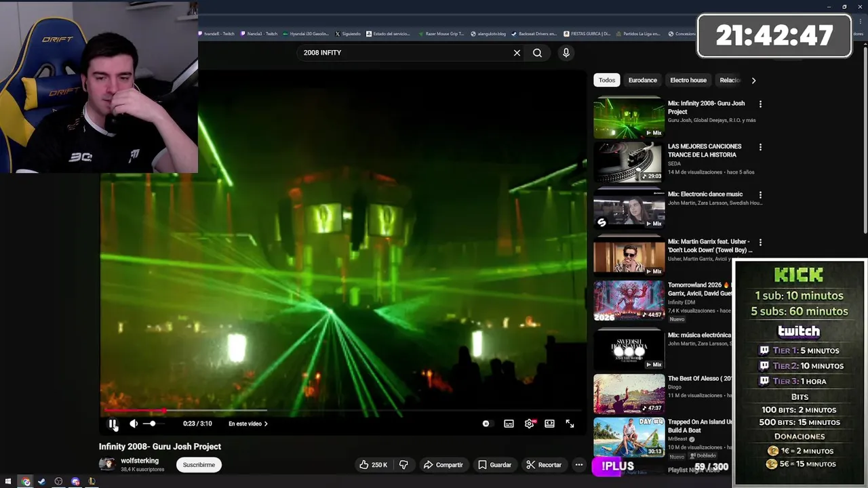Image resolution: width=868 pixels, height=488 pixels.
Task: Open 'Nancla3 - Twitch' bookmark
Action: 259,34
